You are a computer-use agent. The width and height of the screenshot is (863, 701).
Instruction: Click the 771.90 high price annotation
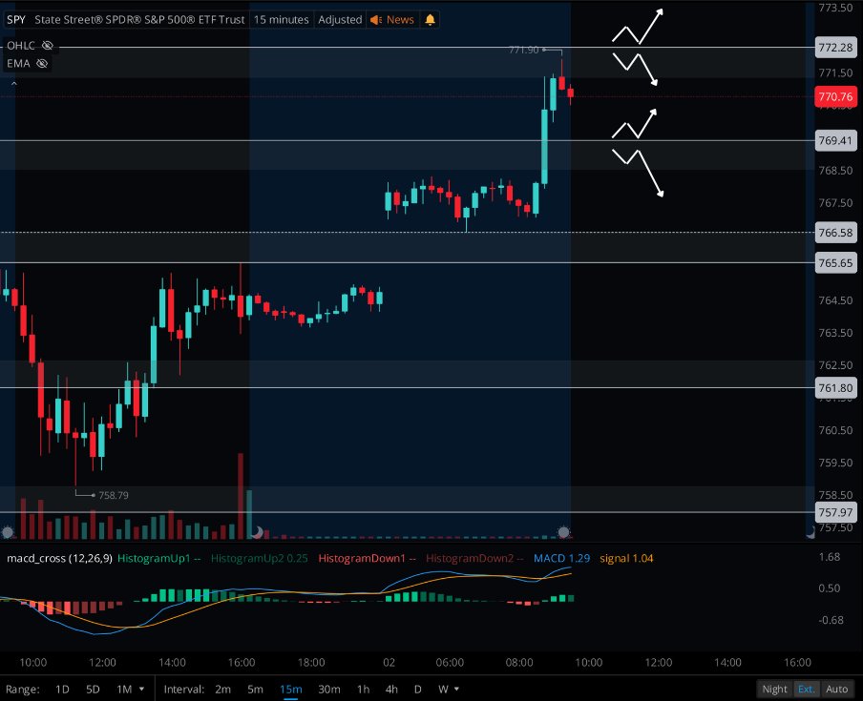tap(523, 50)
